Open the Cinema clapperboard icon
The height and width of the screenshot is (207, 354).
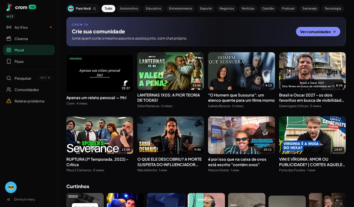tap(9, 39)
